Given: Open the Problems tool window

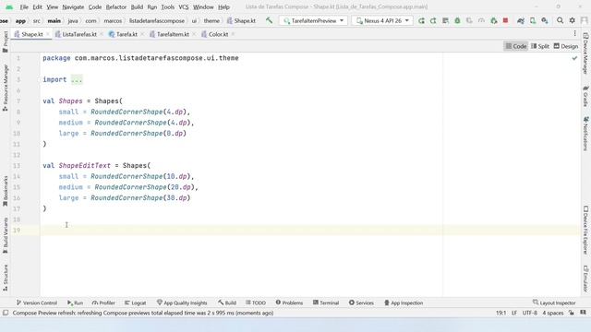Looking at the screenshot, I should coord(289,302).
